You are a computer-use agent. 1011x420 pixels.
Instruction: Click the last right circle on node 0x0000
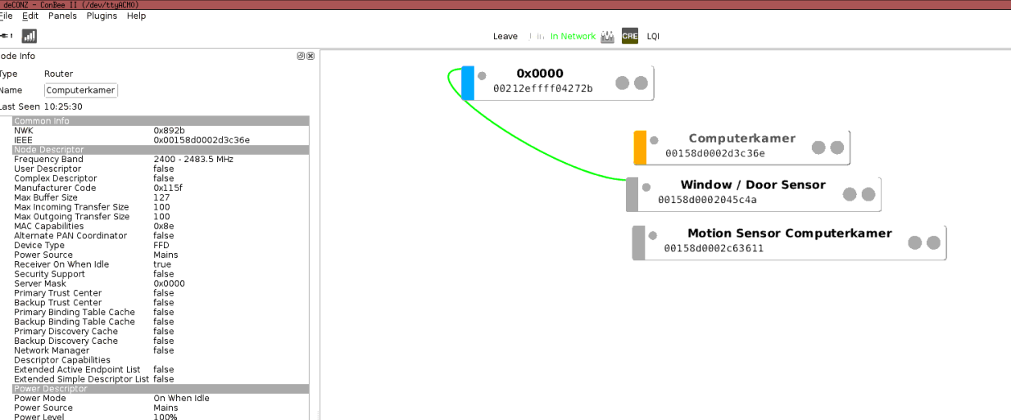click(x=642, y=83)
